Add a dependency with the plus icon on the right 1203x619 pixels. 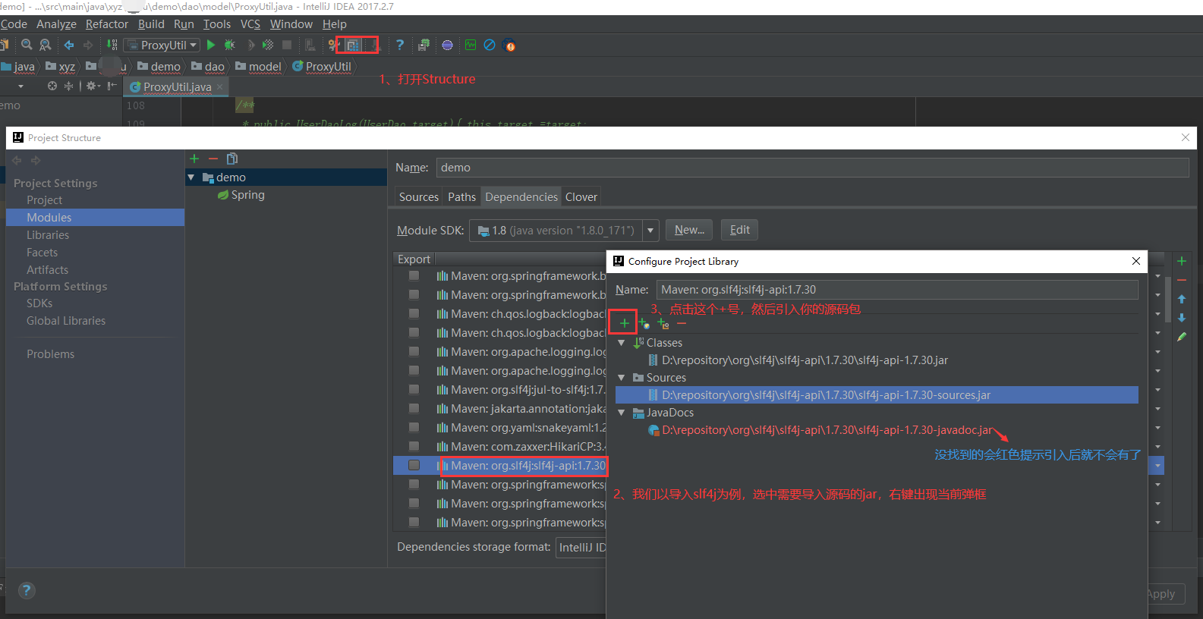click(x=1182, y=261)
